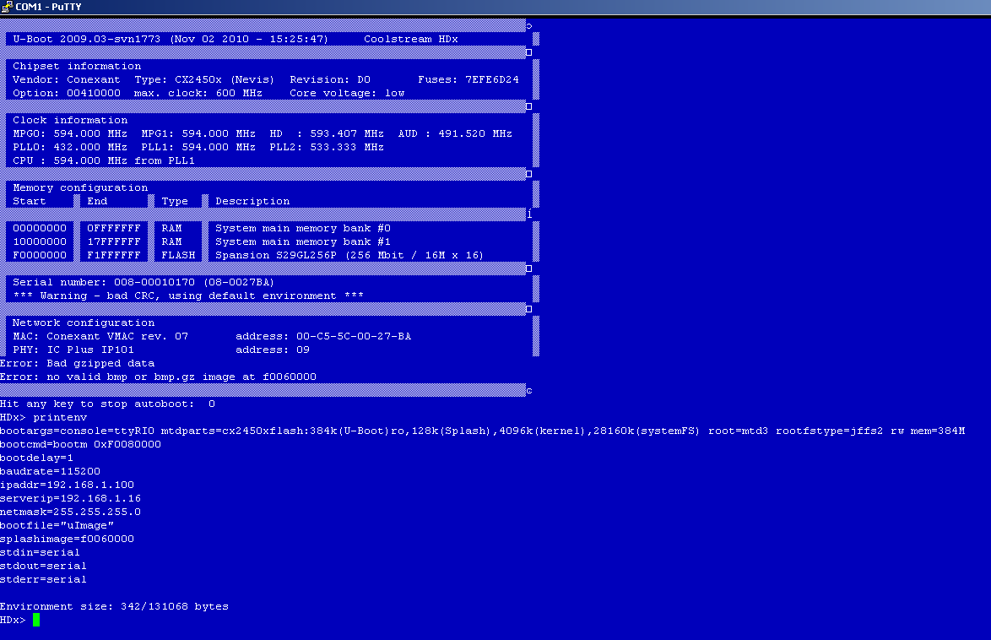The height and width of the screenshot is (640, 991).
Task: Click the splashimage=f0060000 line
Action: 67,539
